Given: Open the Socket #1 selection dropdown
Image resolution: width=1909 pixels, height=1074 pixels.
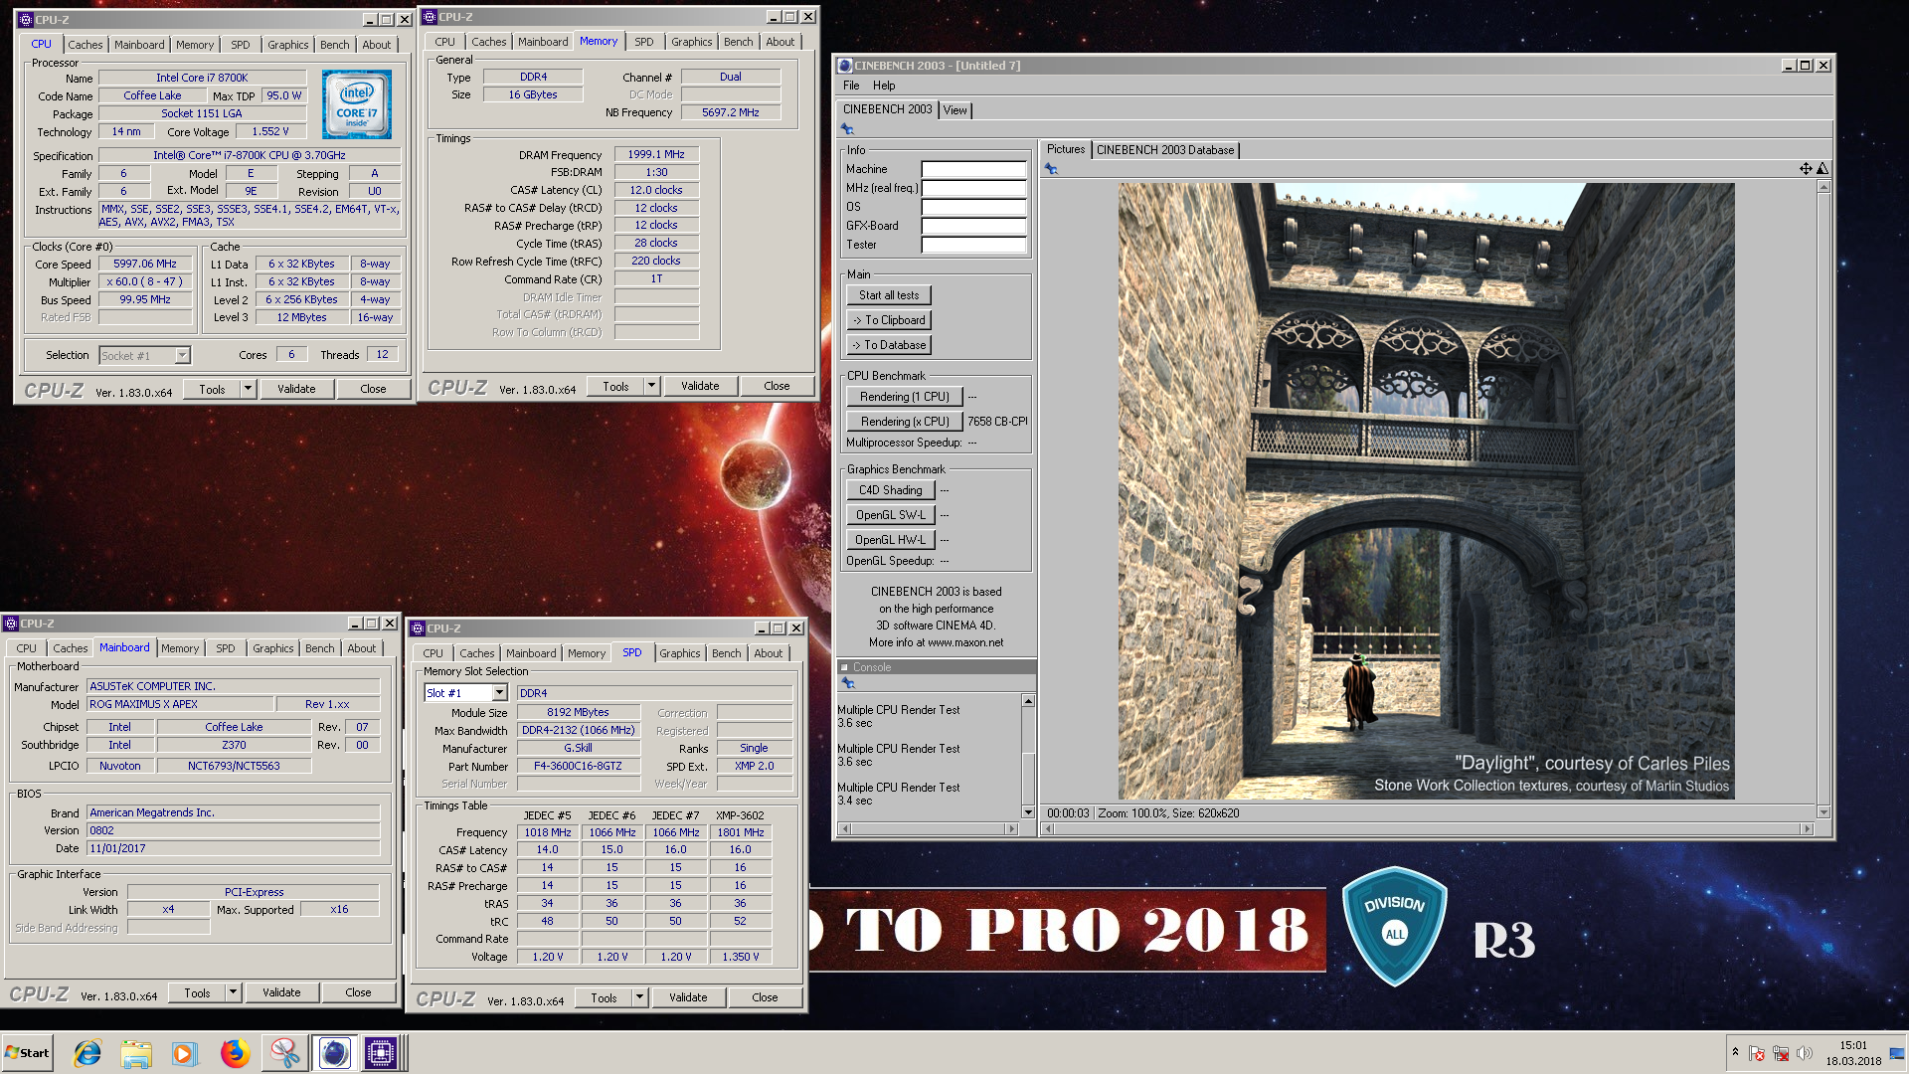Looking at the screenshot, I should [182, 355].
